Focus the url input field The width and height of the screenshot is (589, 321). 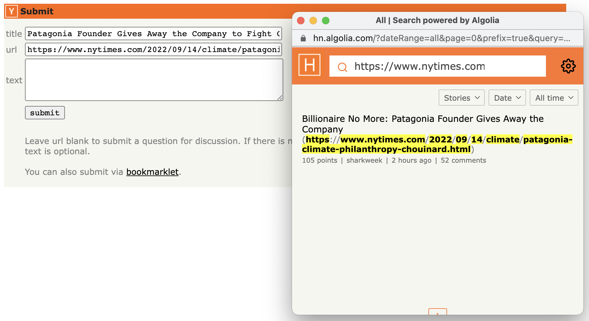(x=153, y=50)
